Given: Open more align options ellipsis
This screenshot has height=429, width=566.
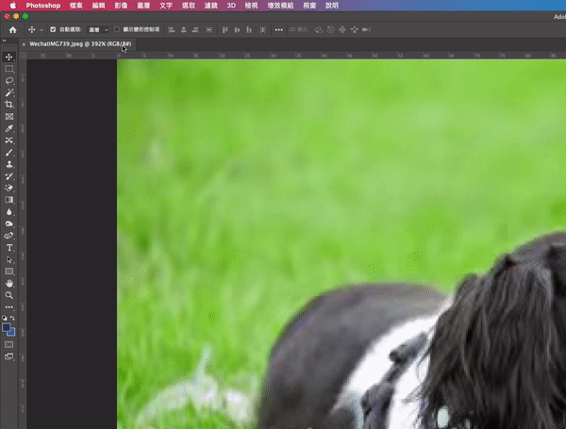Looking at the screenshot, I should pyautogui.click(x=277, y=29).
